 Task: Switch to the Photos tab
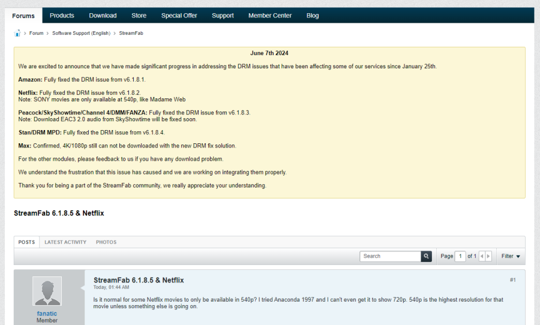(106, 242)
